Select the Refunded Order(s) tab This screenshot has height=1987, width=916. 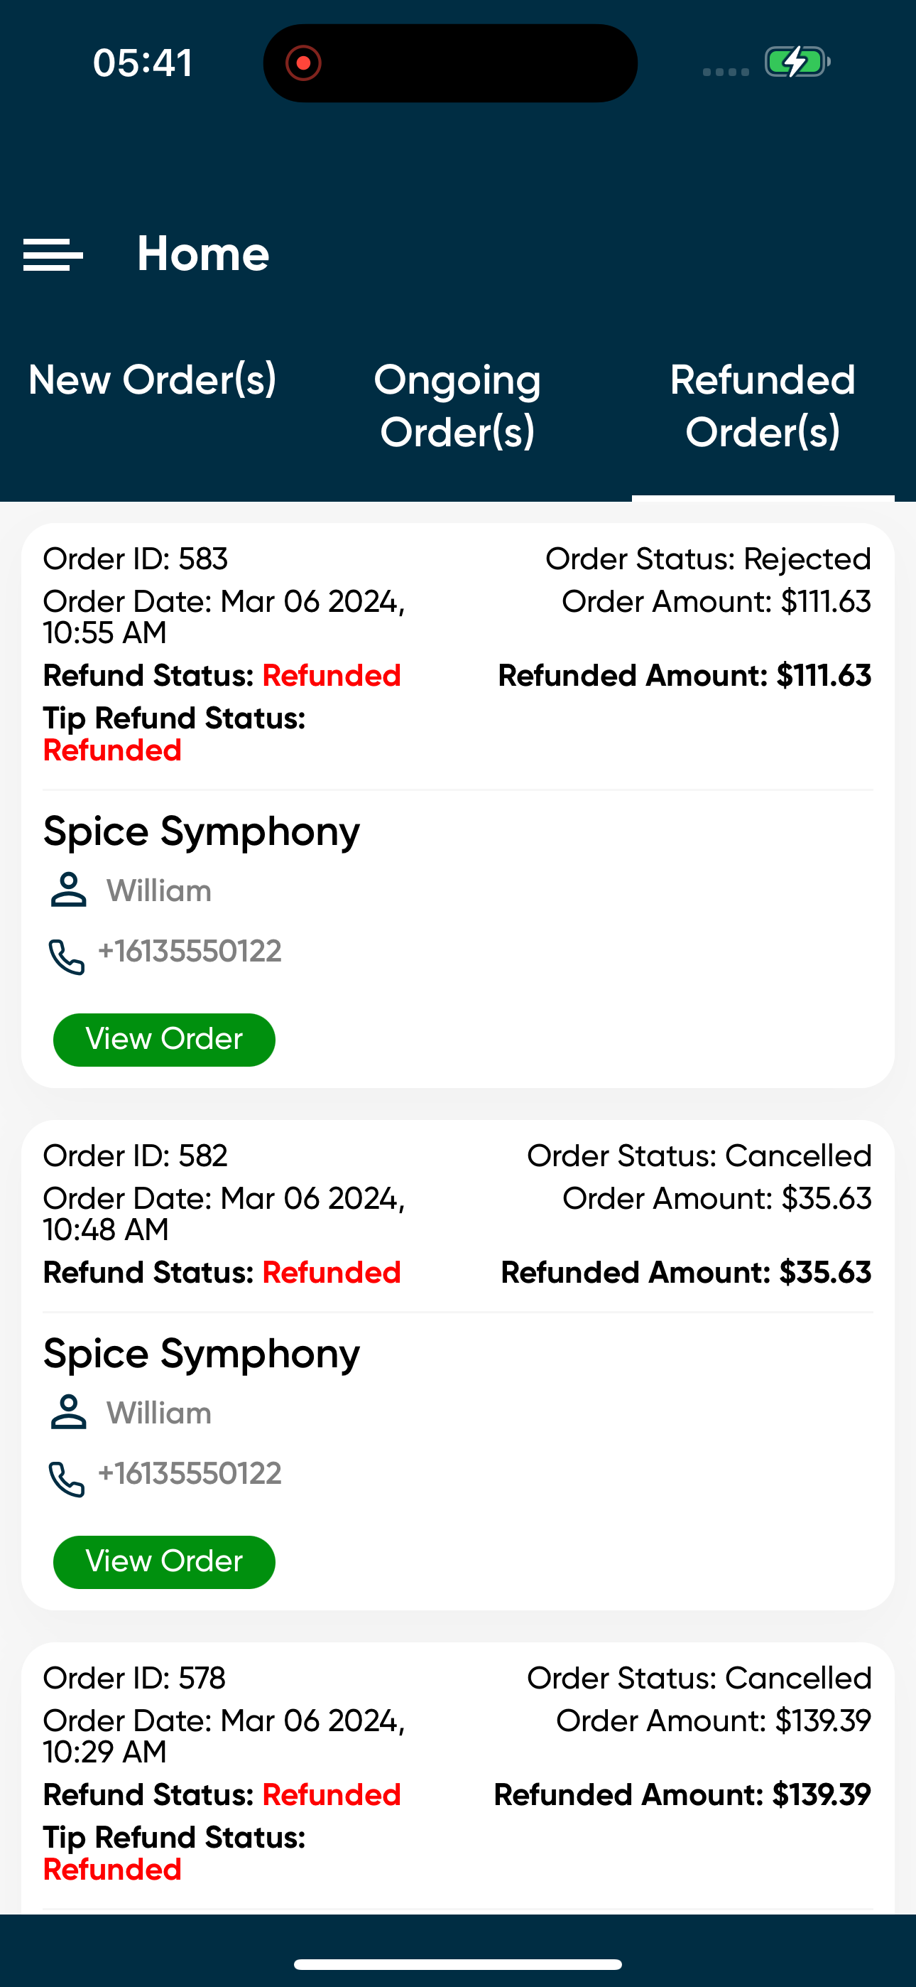tap(763, 406)
